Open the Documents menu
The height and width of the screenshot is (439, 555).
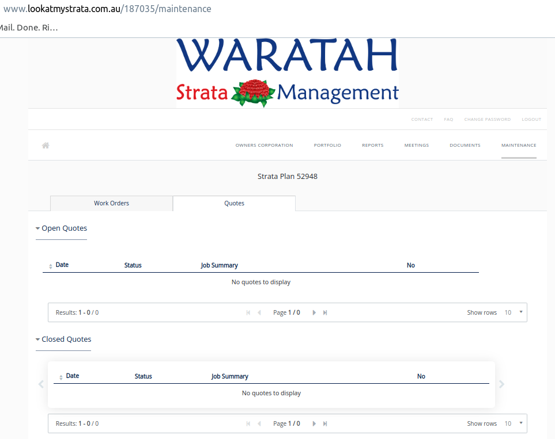point(465,145)
